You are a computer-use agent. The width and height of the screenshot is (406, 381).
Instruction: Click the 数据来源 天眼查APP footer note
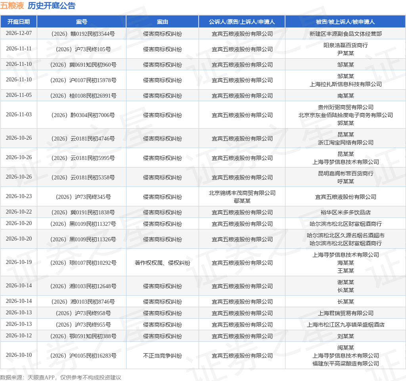pos(61,377)
